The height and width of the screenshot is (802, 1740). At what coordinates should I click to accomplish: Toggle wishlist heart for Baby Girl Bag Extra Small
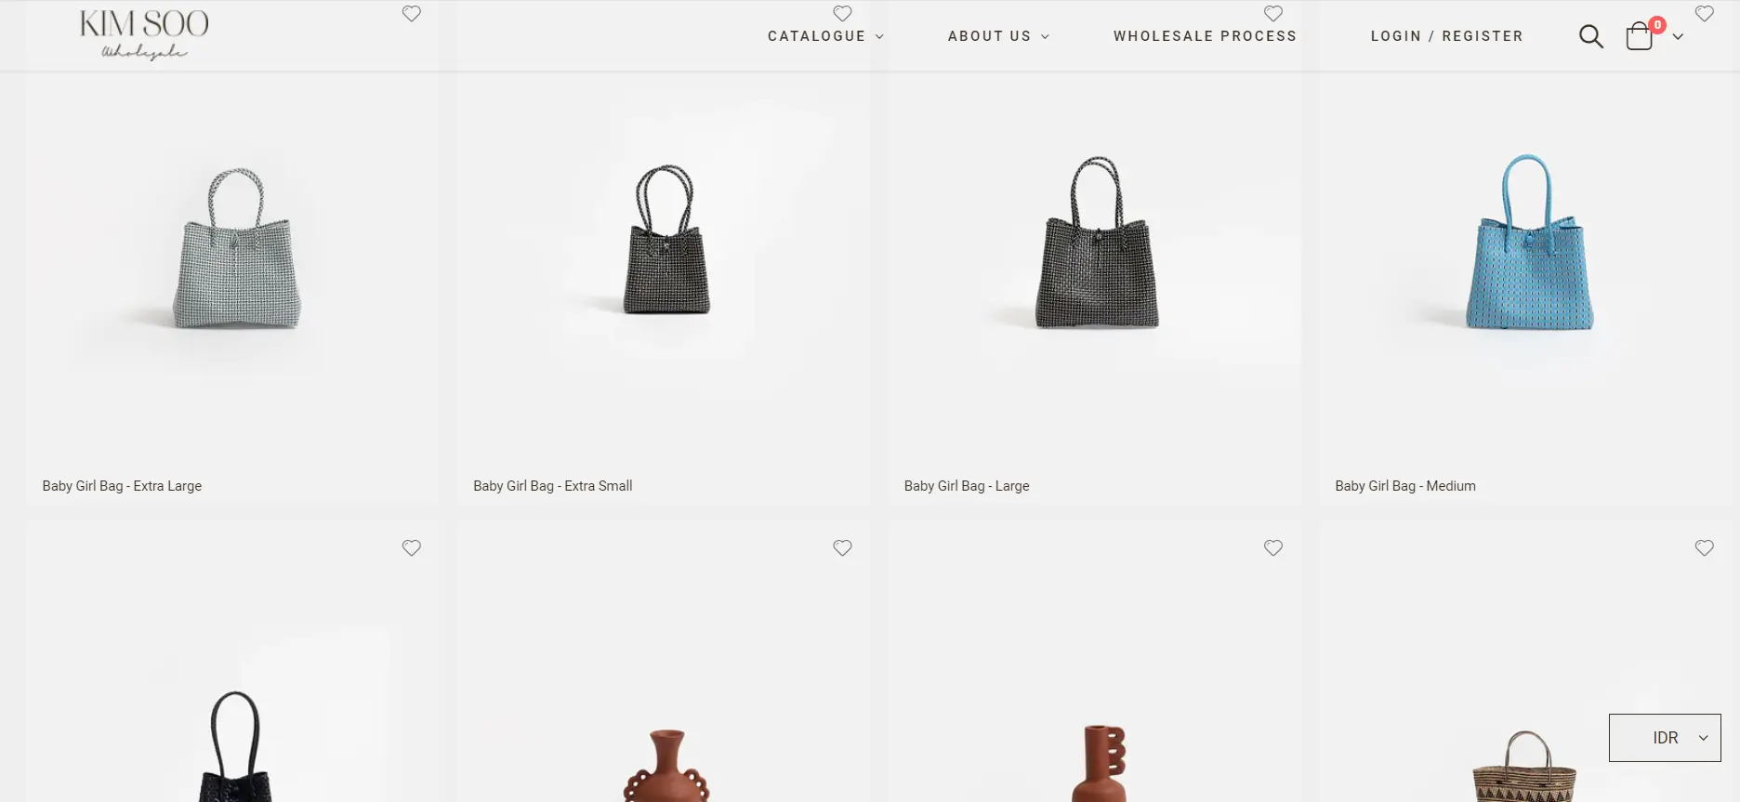click(843, 14)
